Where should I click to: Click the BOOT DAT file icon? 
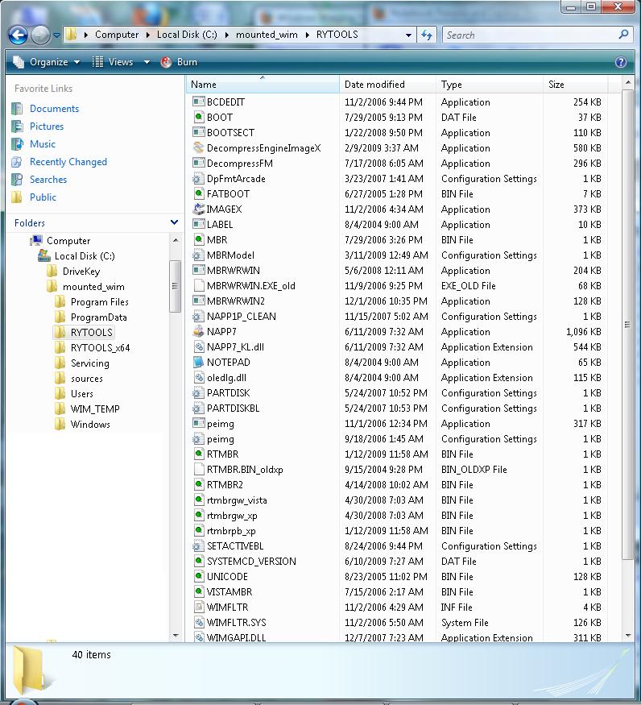198,117
